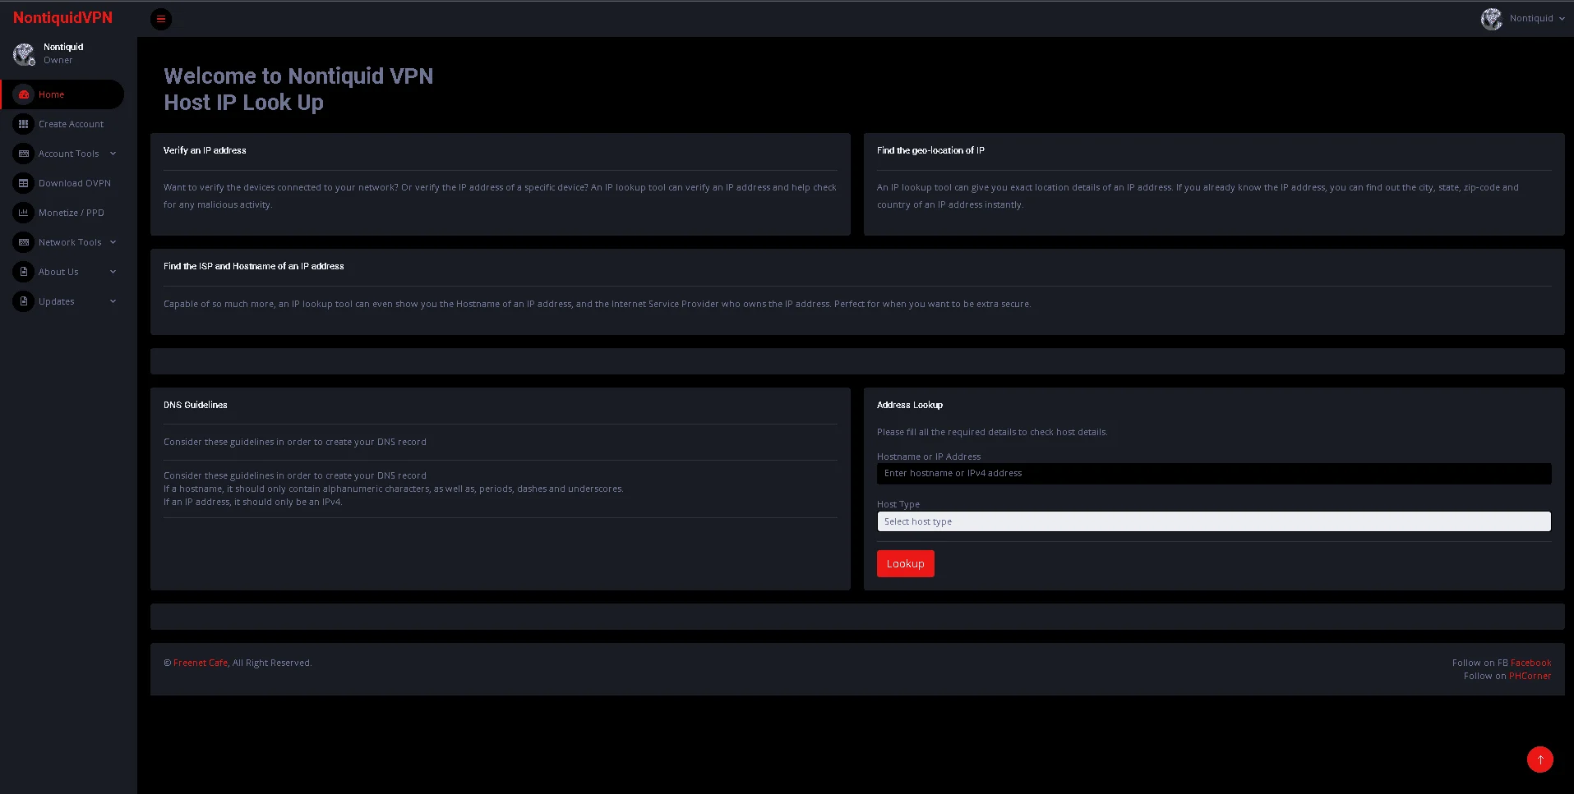Focus the hostname or IPv4 address field
Viewport: 1574px width, 794px height.
(x=1214, y=474)
